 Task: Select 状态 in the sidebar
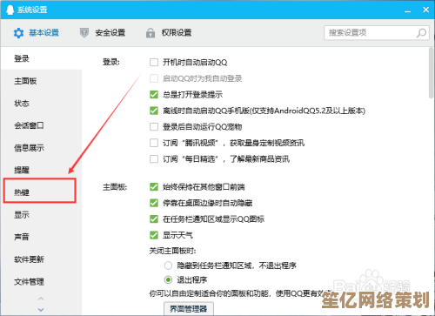[x=41, y=104]
